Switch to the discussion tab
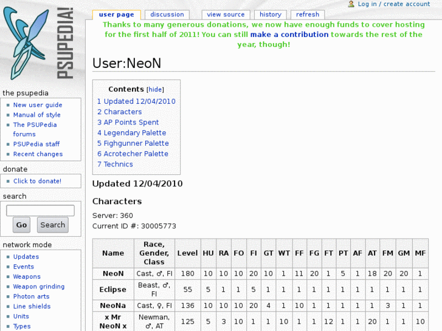The width and height of the screenshot is (442, 331). (x=167, y=15)
